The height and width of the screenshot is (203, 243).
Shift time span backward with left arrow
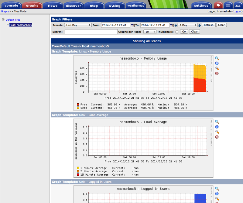176,25
